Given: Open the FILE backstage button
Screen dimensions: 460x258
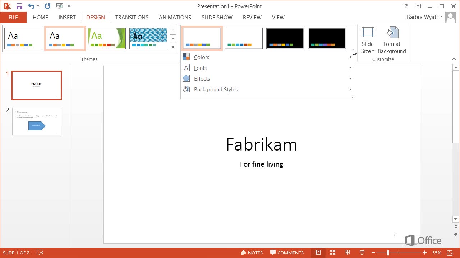Looking at the screenshot, I should pyautogui.click(x=13, y=17).
